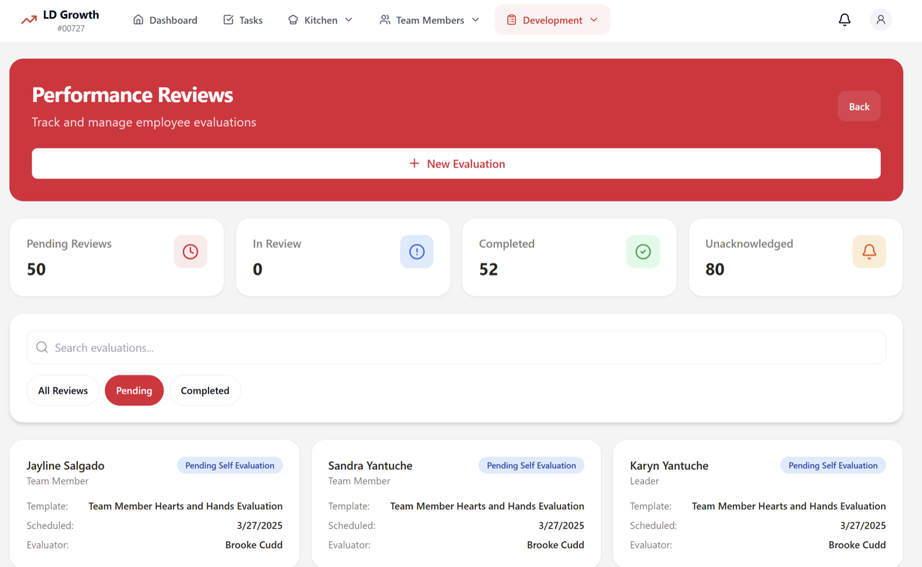Screen dimensions: 922x567
Task: Show All Reviews filter
Action: point(63,390)
